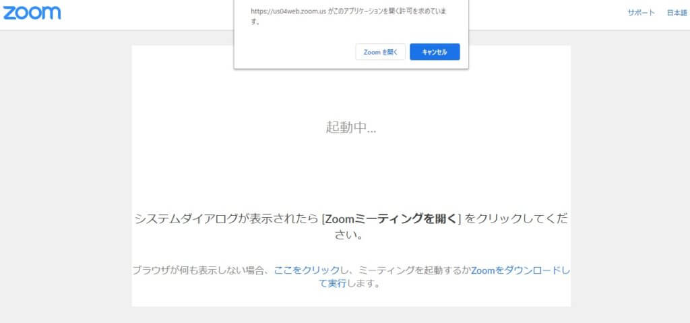
Task: Click the 'https://us04web.zoom.us' dialog message
Action: [349, 16]
